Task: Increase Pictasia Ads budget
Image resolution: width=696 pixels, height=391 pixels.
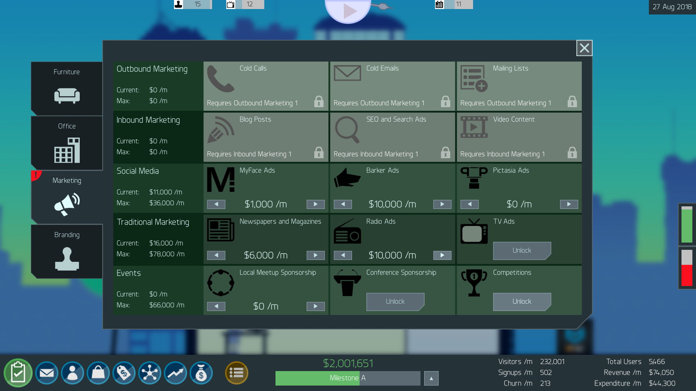Action: pos(569,204)
